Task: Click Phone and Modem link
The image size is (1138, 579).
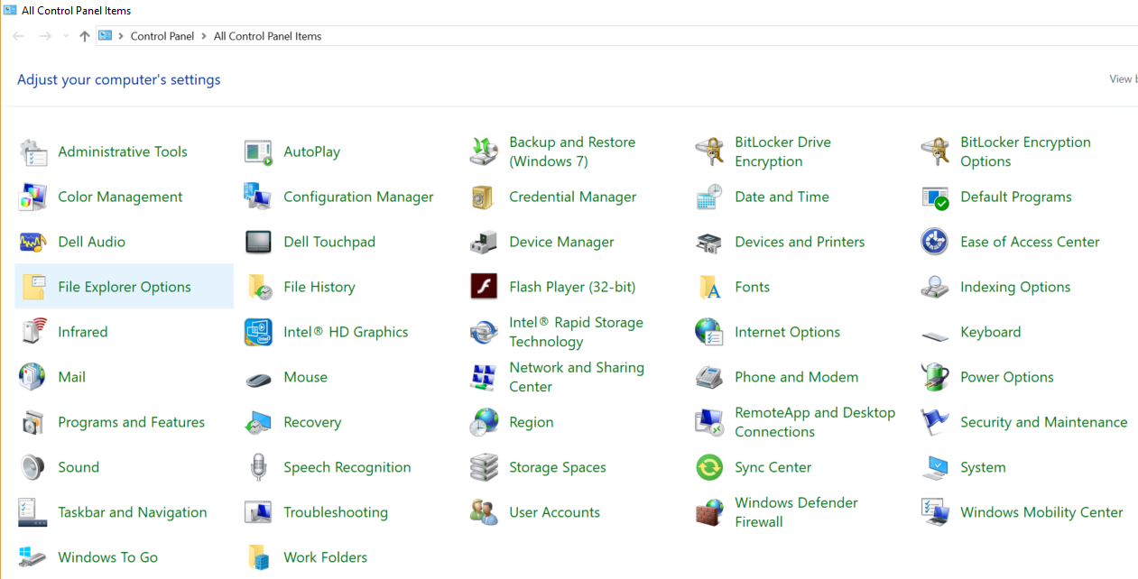Action: pos(797,377)
